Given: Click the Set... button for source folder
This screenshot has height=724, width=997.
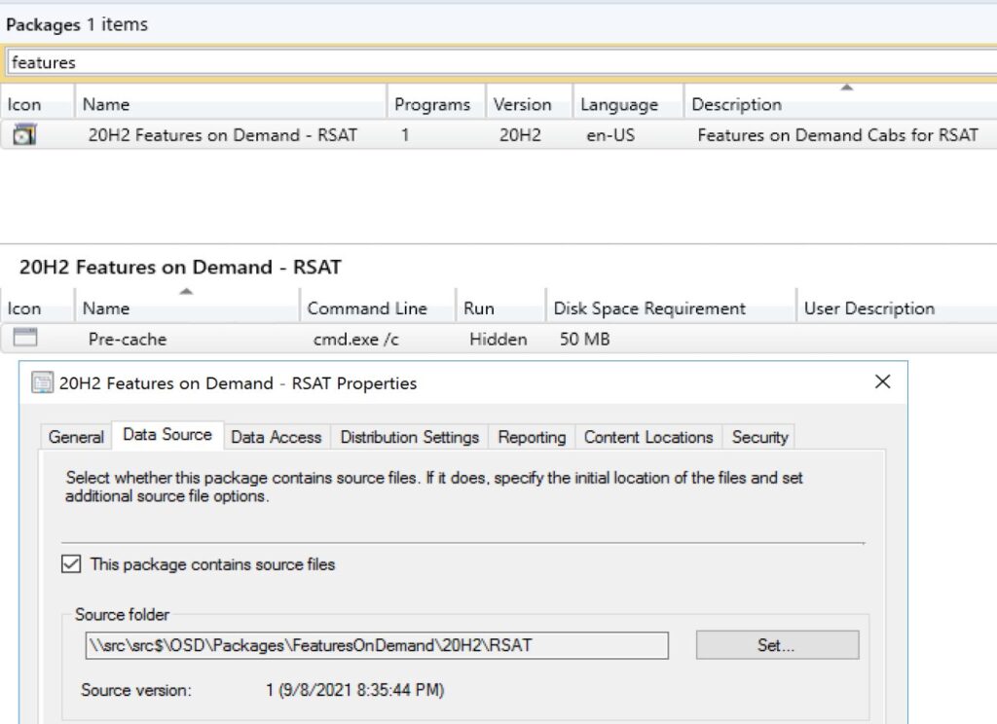Looking at the screenshot, I should pyautogui.click(x=776, y=644).
